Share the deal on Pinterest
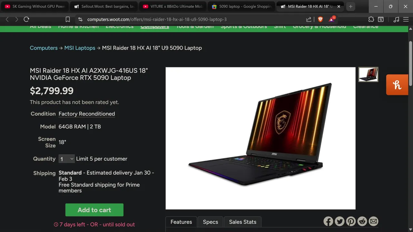413x232 pixels. tap(351, 221)
